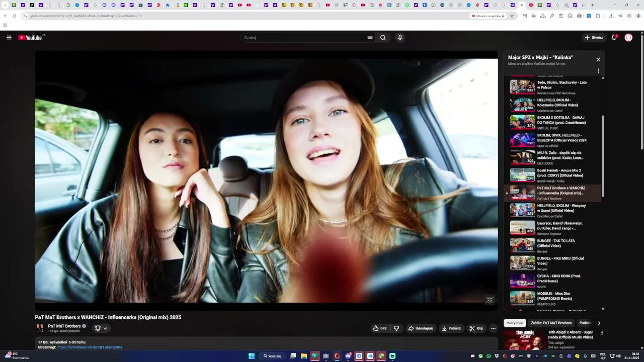Open the browser profile icon
This screenshot has width=644, height=362.
click(629, 16)
